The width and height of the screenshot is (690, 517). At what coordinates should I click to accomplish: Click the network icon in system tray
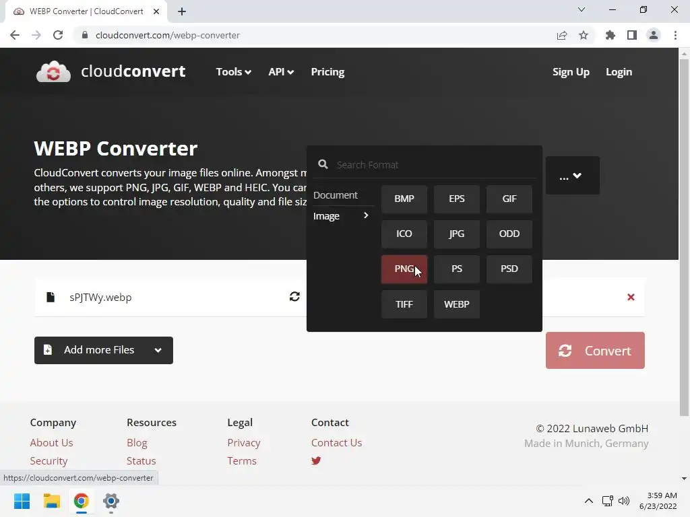(608, 501)
